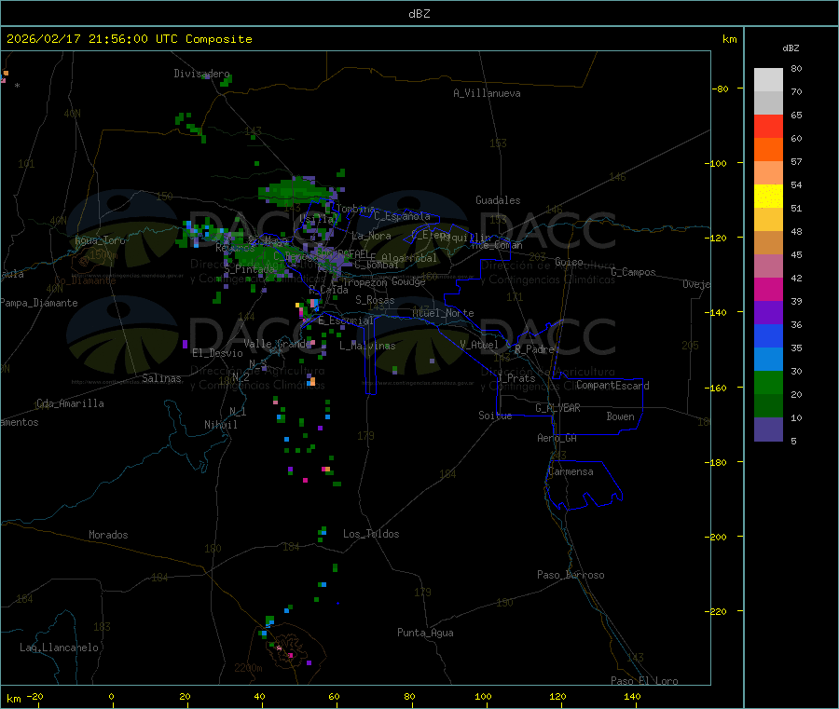839x709 pixels.
Task: Select the dark green 10-20 dBZ swatch
Action: (x=768, y=406)
